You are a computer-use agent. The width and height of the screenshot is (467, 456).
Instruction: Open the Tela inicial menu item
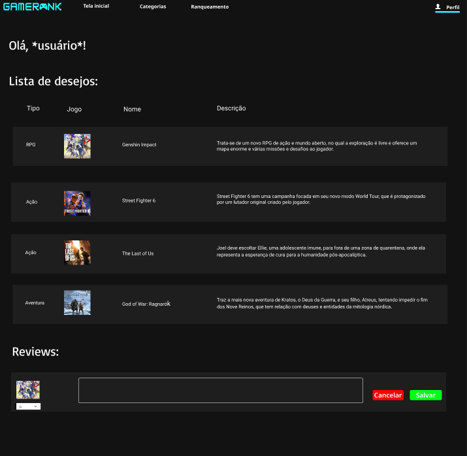(x=96, y=6)
